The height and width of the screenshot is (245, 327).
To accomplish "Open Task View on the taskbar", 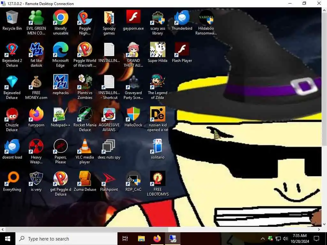I will tap(125, 239).
